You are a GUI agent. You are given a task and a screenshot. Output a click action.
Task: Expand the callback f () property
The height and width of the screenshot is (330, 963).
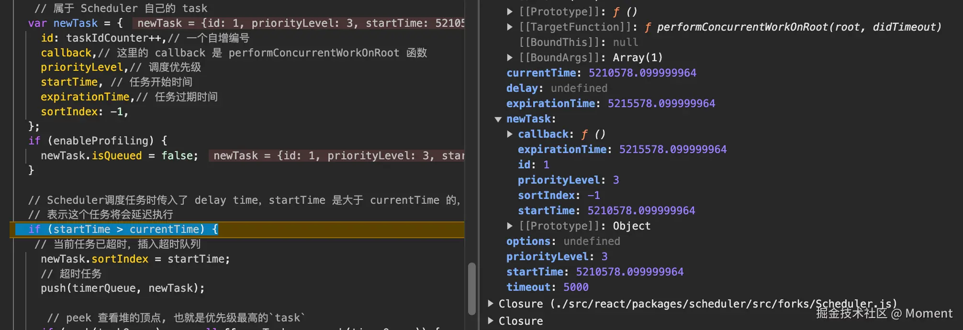point(510,134)
